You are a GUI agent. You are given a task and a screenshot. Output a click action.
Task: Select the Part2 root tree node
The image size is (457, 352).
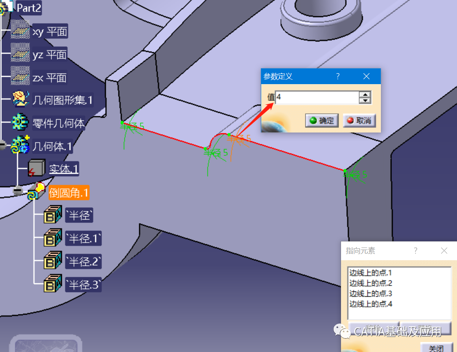coord(28,8)
